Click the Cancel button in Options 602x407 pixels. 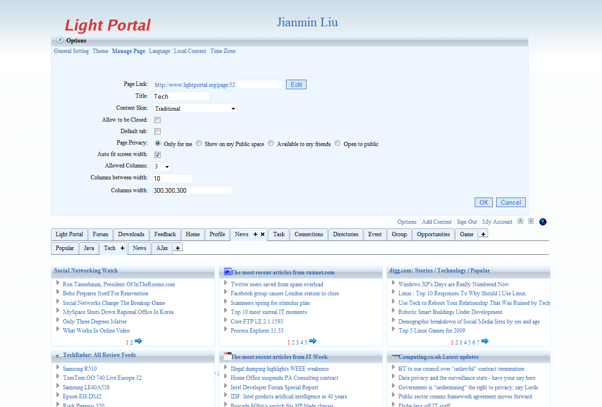pos(511,202)
